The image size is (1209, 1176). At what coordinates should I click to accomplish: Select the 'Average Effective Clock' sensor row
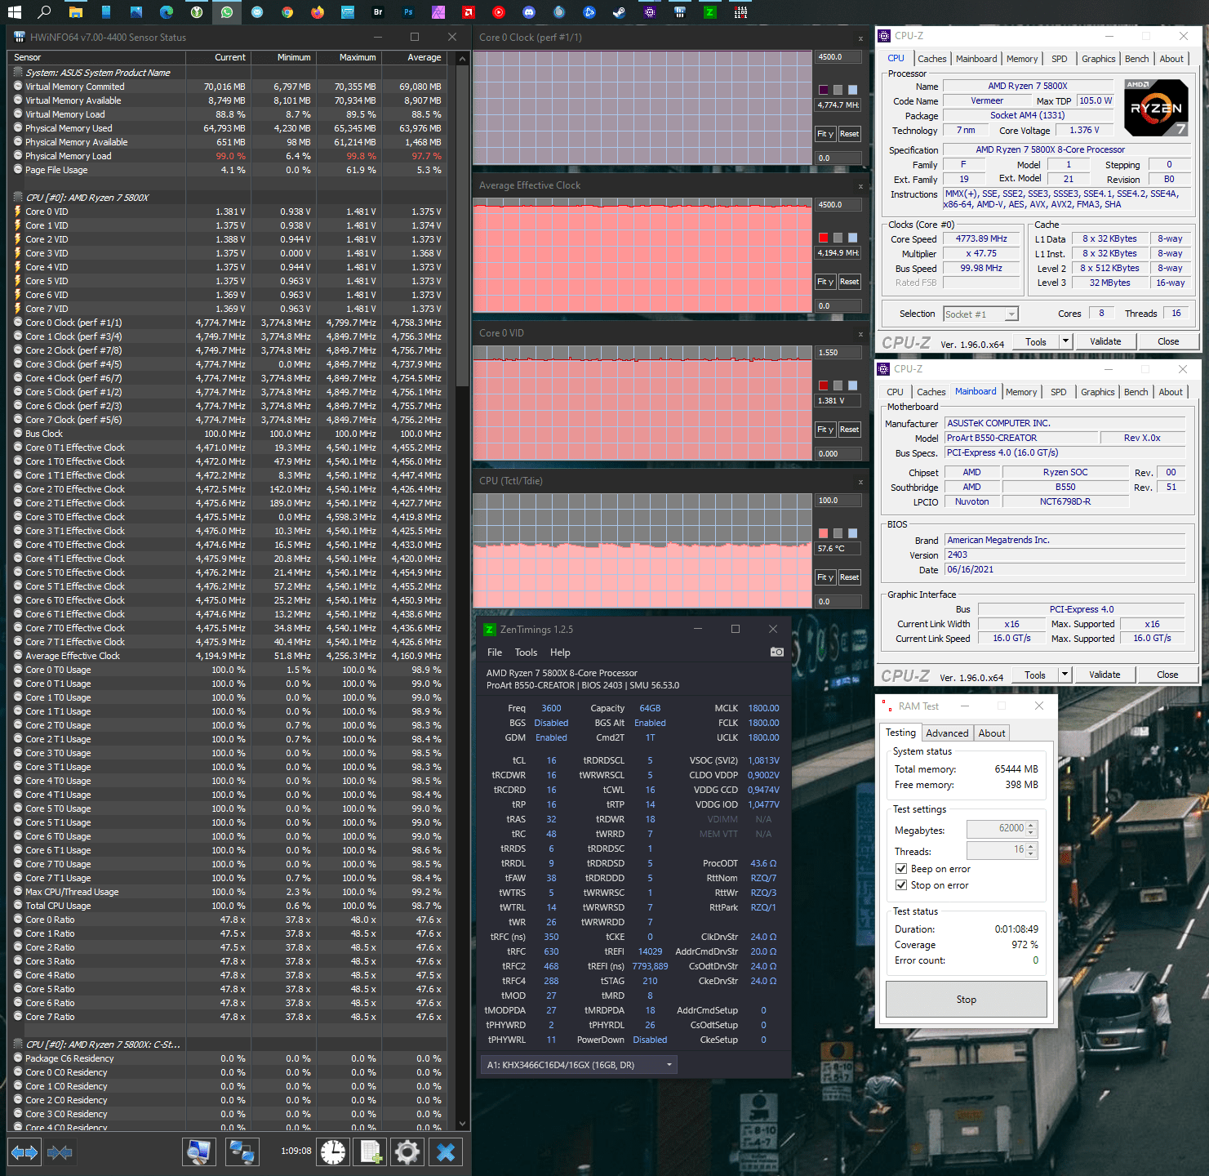click(229, 656)
